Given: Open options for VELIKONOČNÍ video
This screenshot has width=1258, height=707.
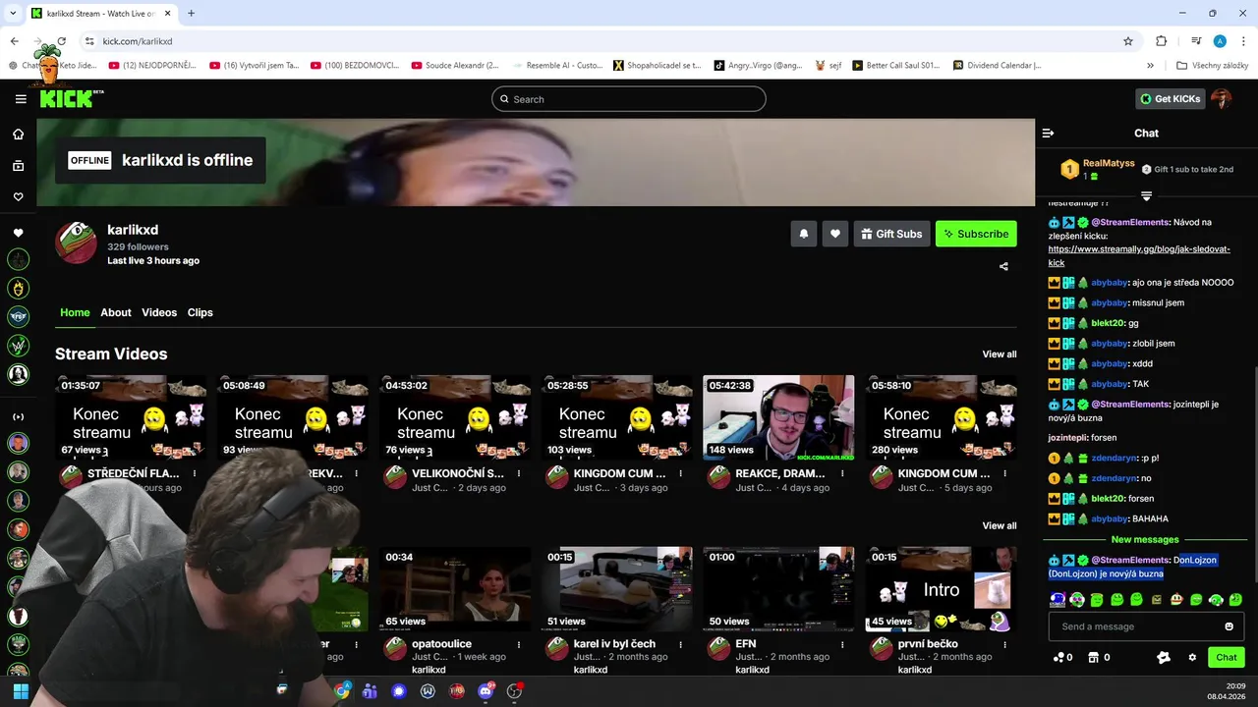Looking at the screenshot, I should (x=519, y=473).
